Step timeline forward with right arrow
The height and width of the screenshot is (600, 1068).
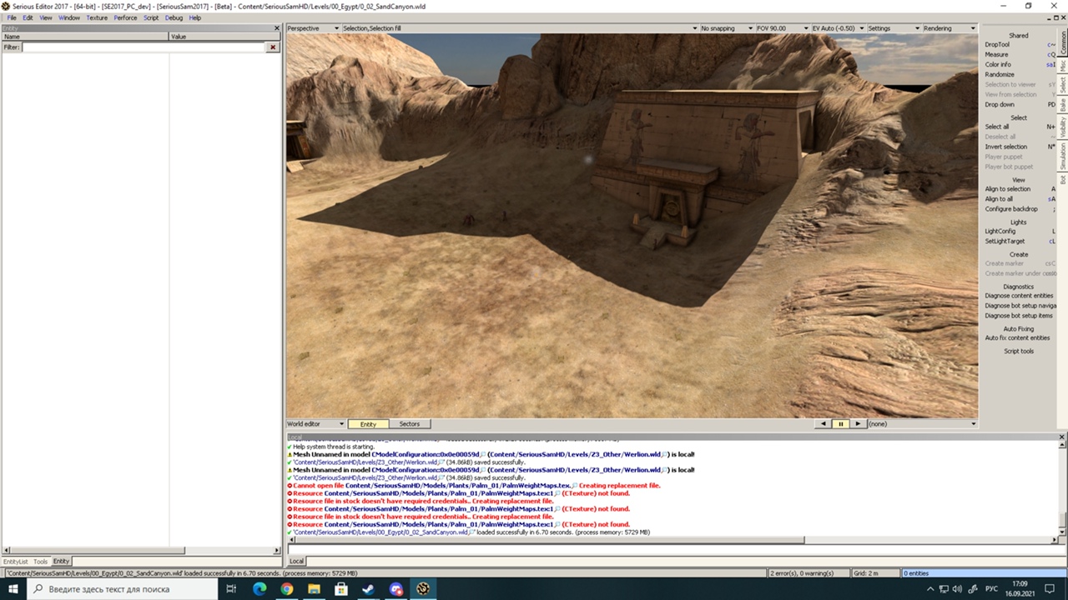[x=857, y=424]
